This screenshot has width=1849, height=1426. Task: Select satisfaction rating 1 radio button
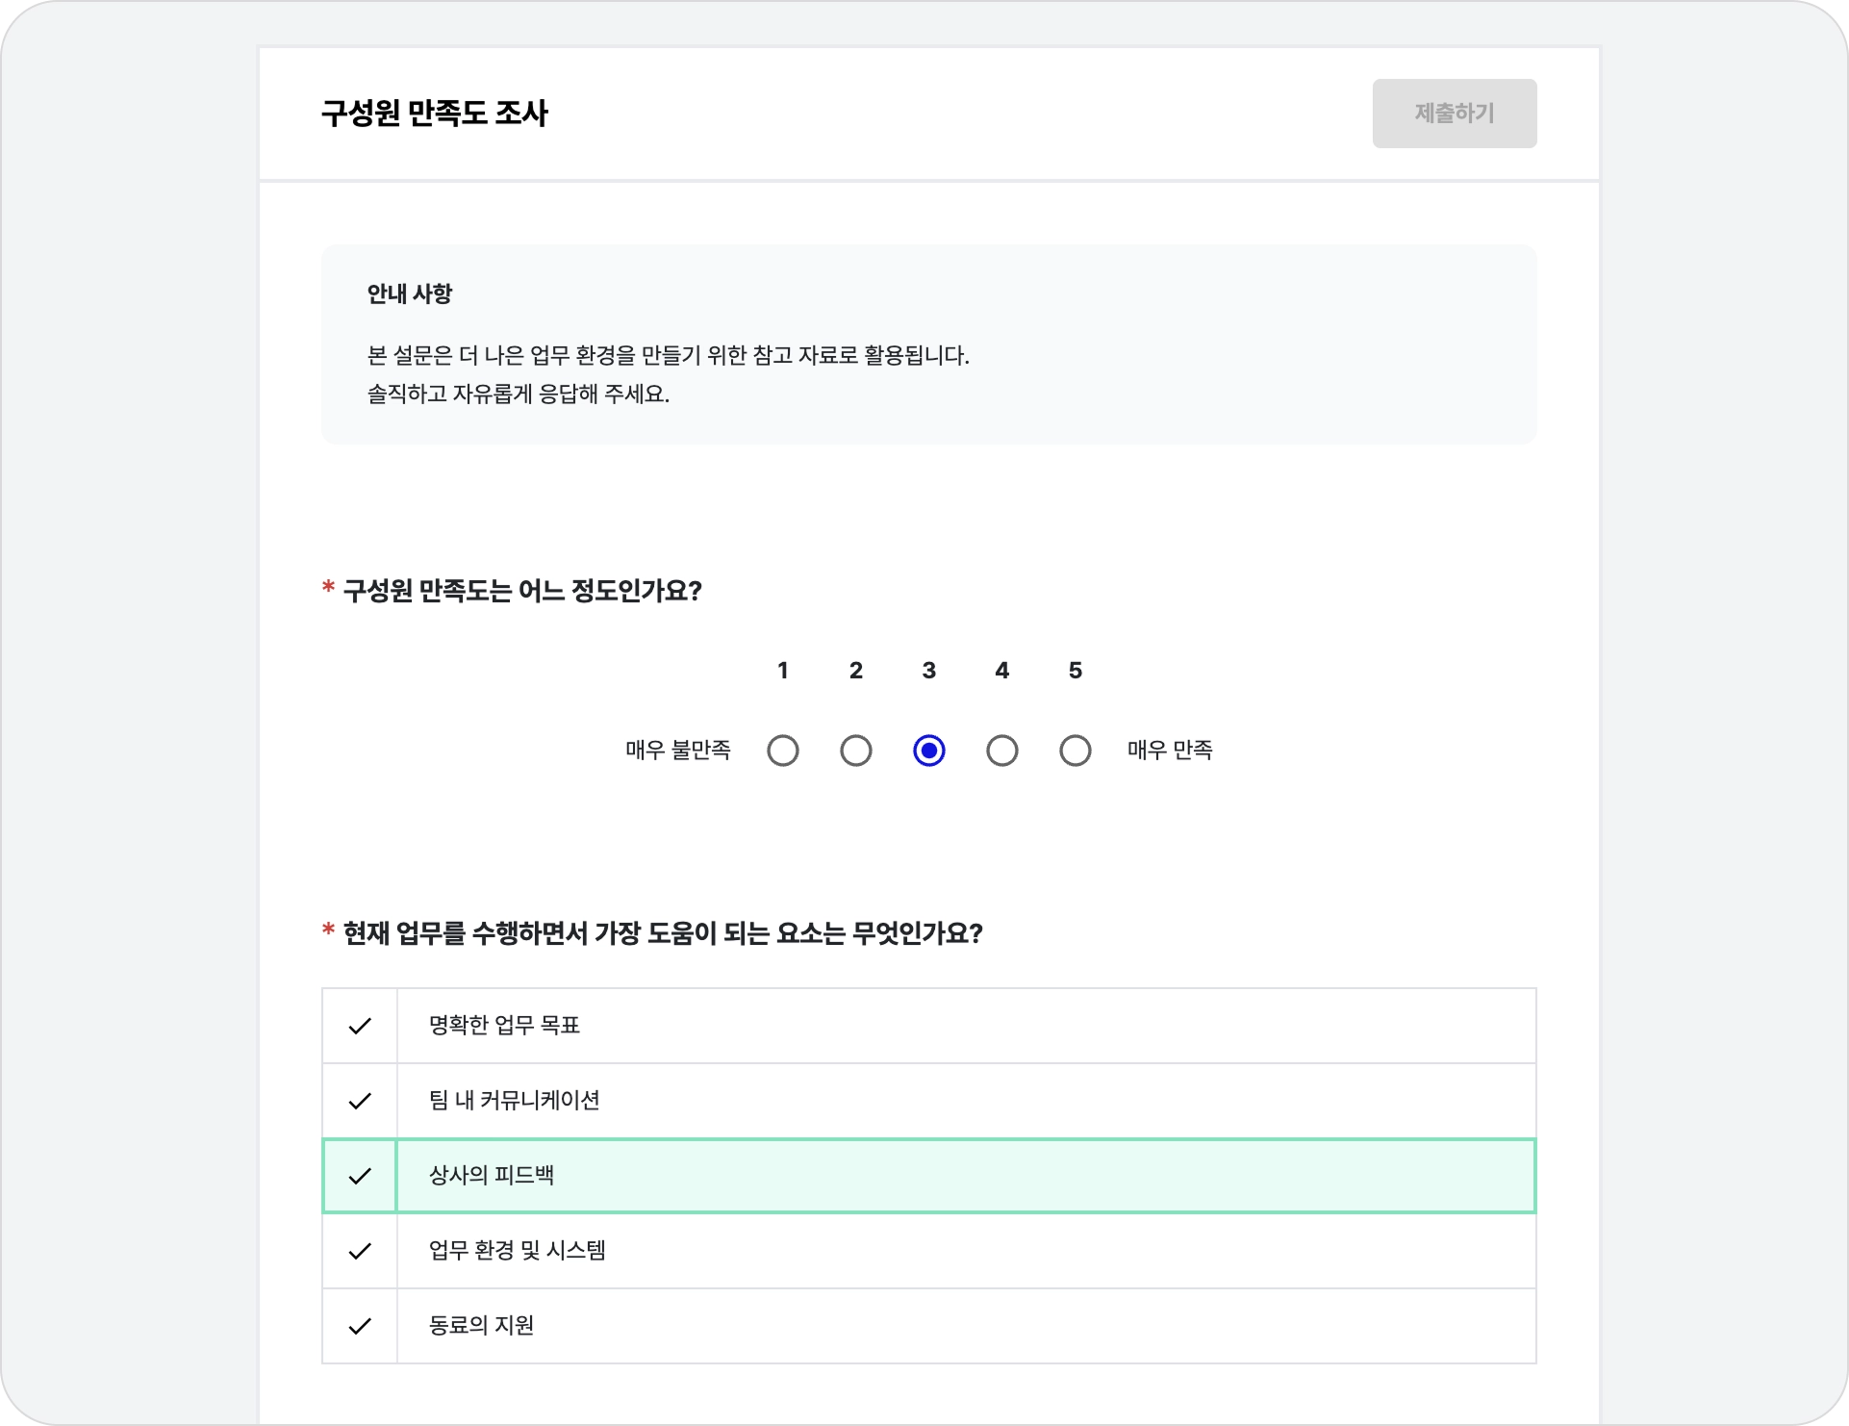click(x=783, y=751)
